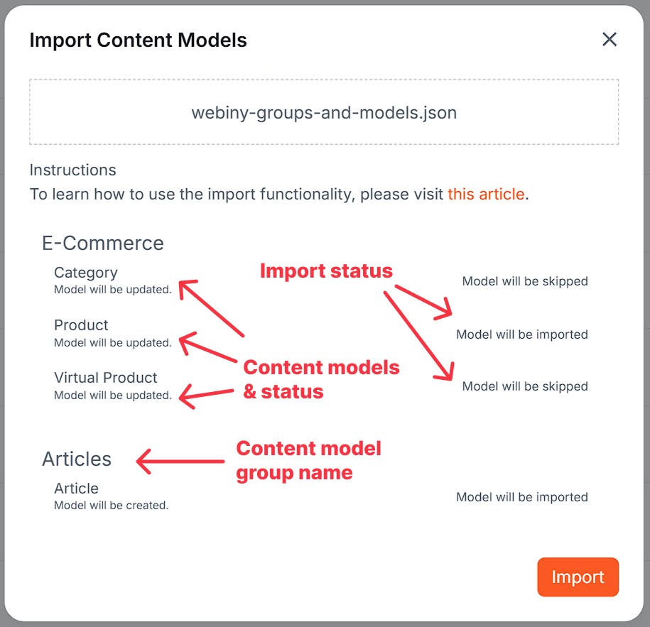The width and height of the screenshot is (650, 627).
Task: Click the Import button
Action: click(x=578, y=577)
